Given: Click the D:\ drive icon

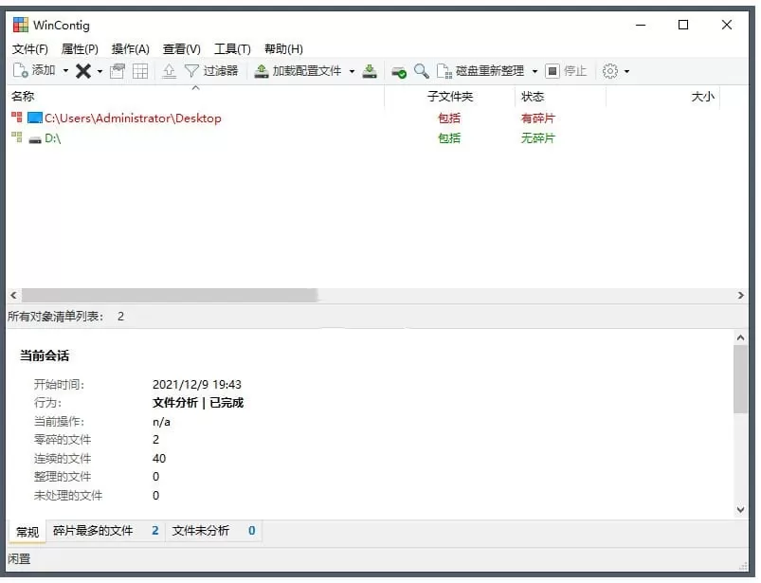Looking at the screenshot, I should pyautogui.click(x=35, y=139).
